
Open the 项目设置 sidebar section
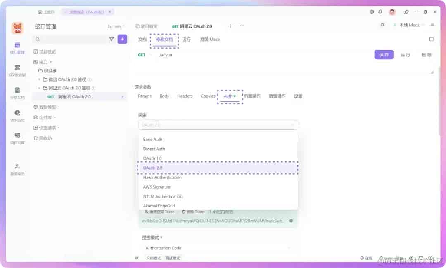coord(17,138)
